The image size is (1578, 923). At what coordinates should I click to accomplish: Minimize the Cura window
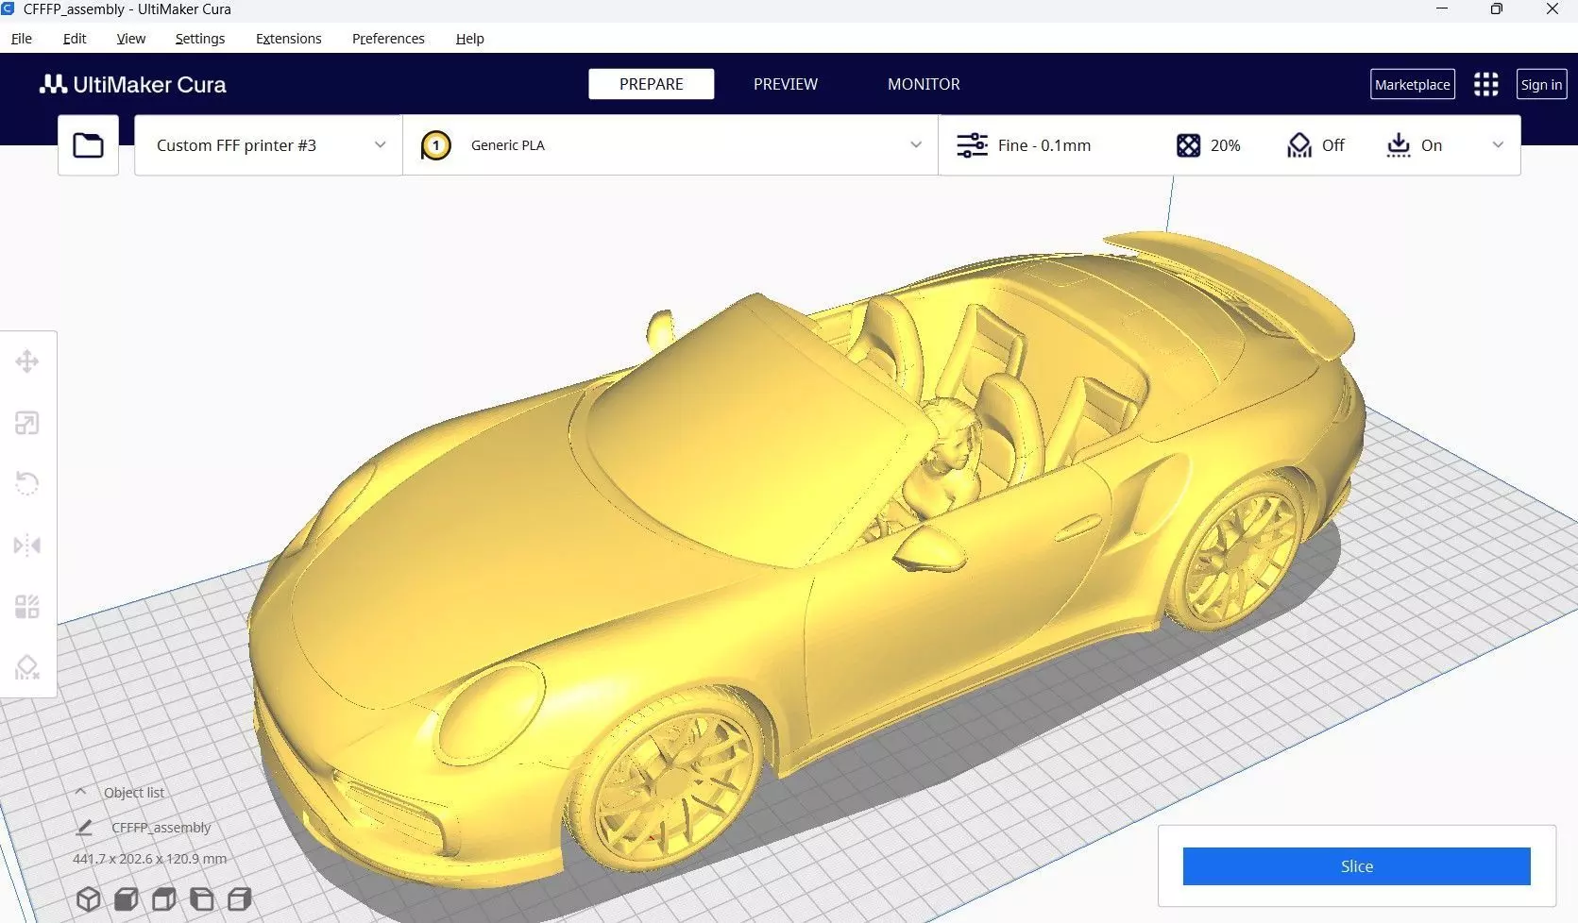pyautogui.click(x=1442, y=9)
